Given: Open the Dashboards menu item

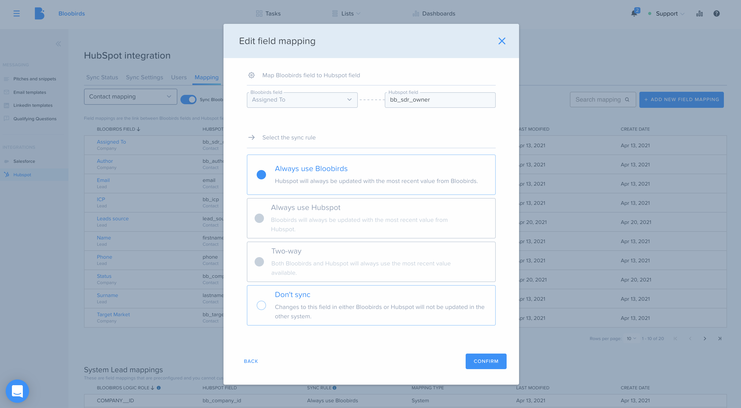Looking at the screenshot, I should pyautogui.click(x=434, y=13).
